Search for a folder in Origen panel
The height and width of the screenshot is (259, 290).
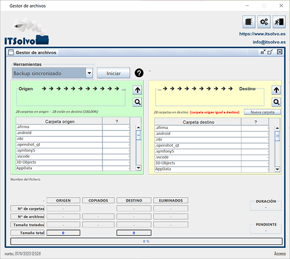(137, 102)
